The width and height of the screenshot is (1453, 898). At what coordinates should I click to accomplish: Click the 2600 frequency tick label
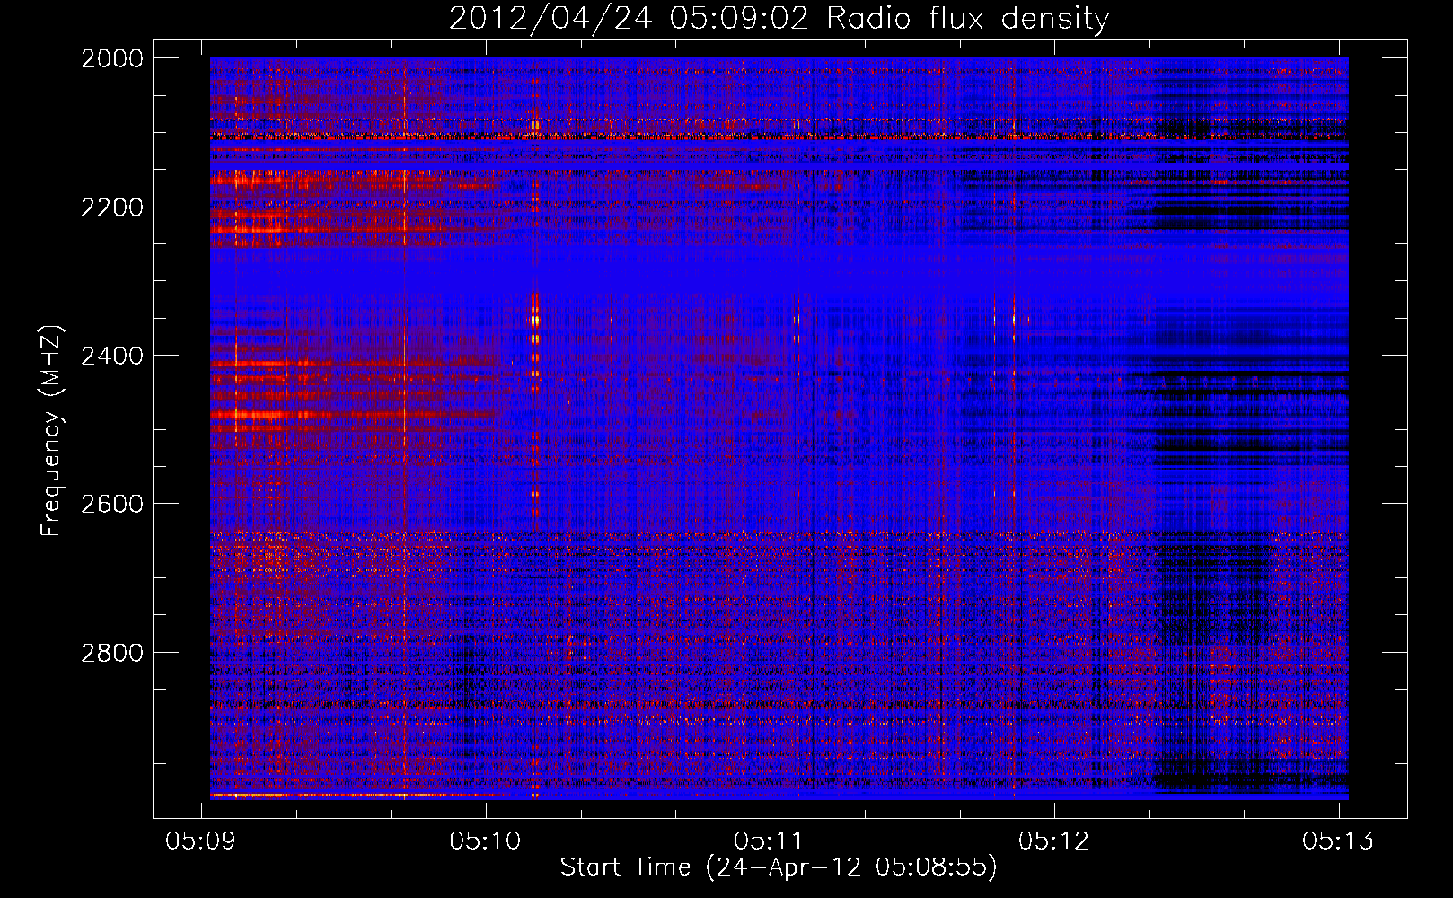tap(112, 504)
